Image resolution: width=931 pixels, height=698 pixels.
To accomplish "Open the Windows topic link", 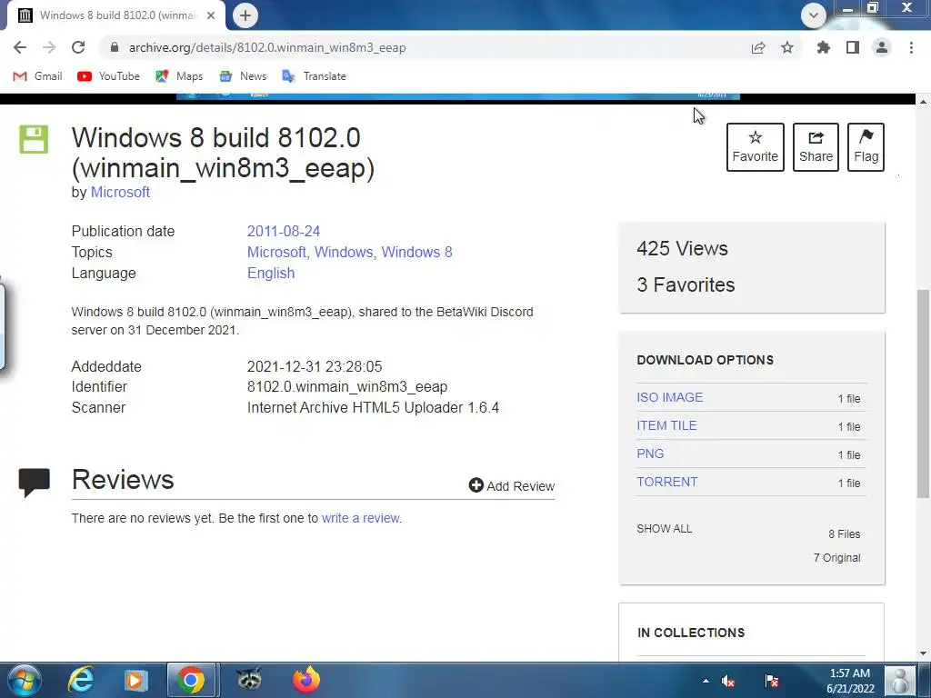I will pos(343,252).
